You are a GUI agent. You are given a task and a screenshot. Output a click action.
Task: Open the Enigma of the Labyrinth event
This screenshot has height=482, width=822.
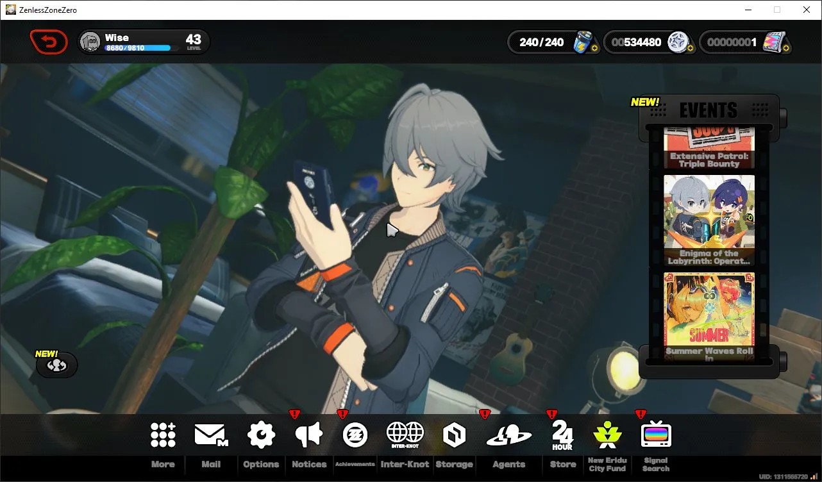click(709, 220)
